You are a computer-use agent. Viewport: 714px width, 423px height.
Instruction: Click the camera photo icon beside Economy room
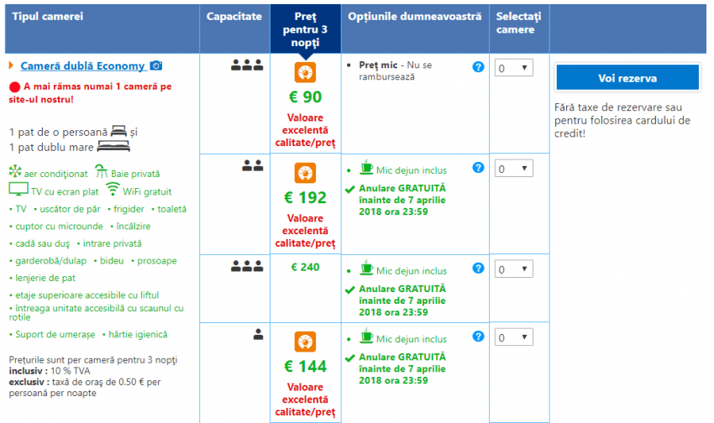click(156, 65)
